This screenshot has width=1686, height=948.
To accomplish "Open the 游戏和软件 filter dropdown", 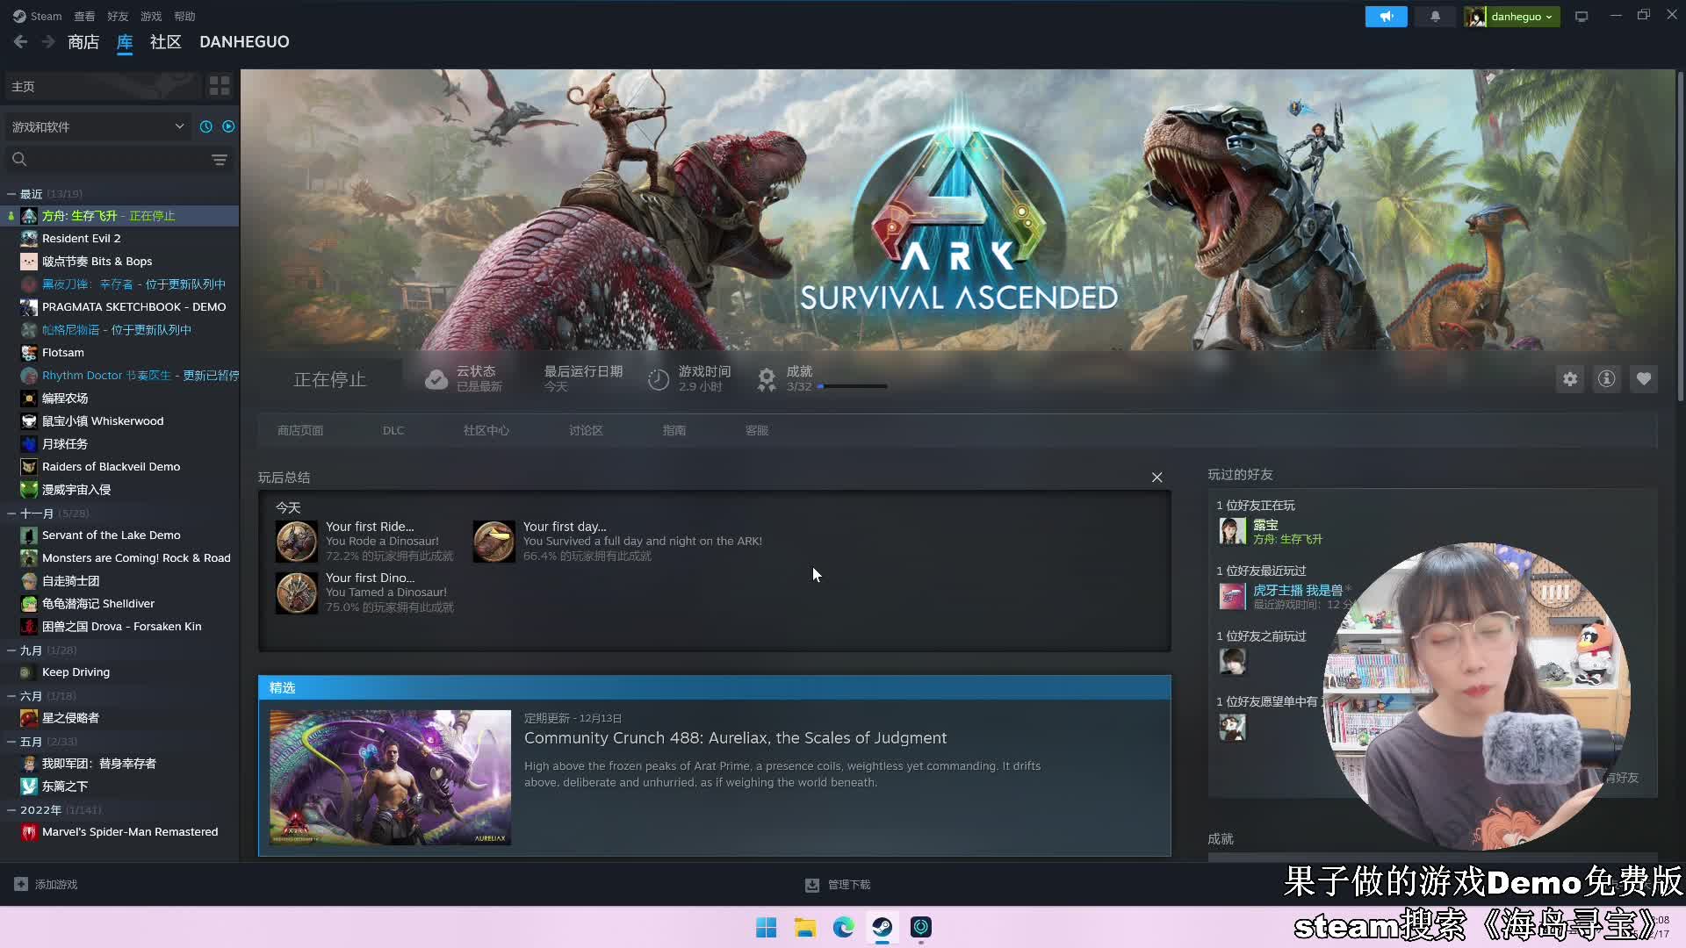I will (x=97, y=126).
